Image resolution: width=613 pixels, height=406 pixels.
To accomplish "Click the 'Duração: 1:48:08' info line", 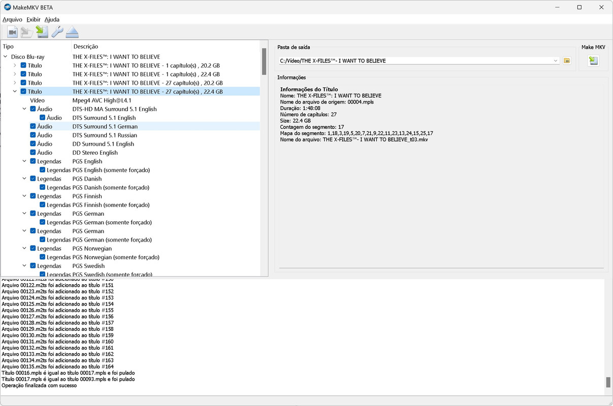I will 300,108.
